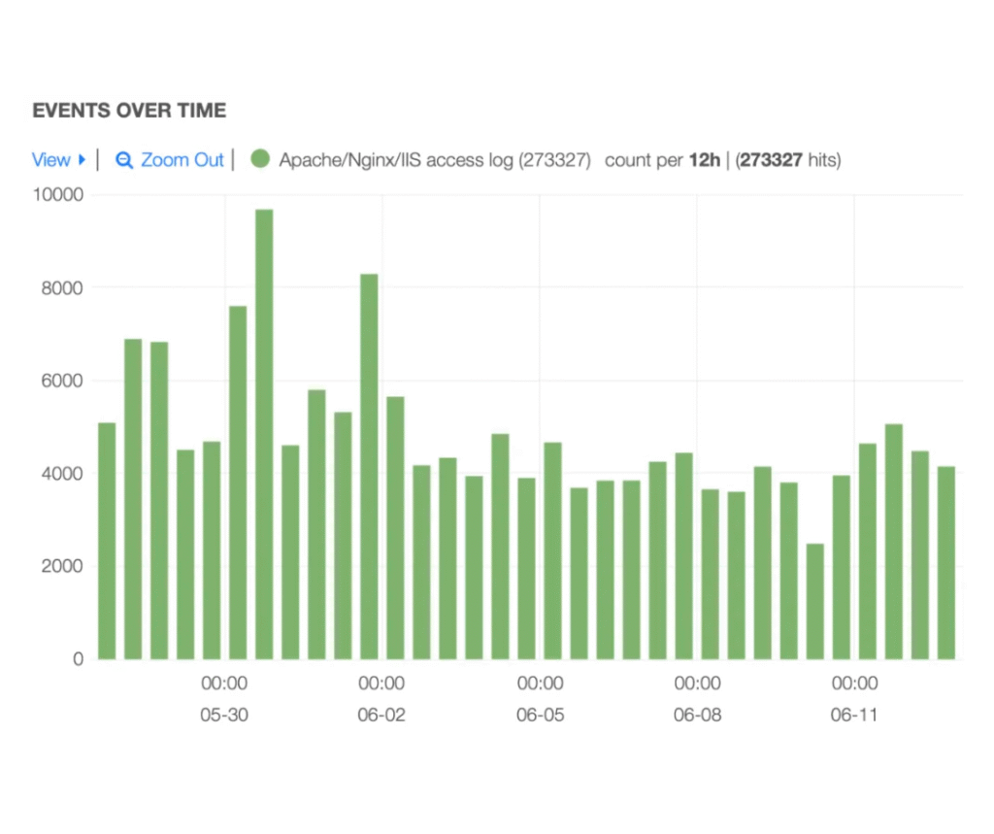
Task: Click the 06-05 date axis label
Action: coord(540,716)
